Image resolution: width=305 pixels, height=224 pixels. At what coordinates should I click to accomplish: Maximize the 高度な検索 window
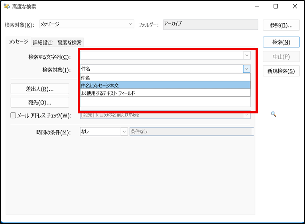276,6
